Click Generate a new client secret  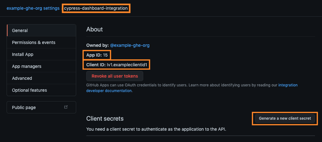coord(285,118)
